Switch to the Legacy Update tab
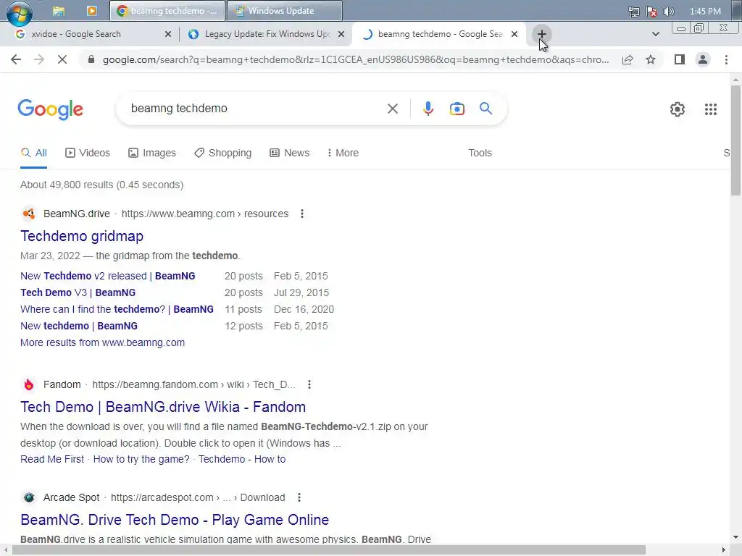 pos(265,34)
